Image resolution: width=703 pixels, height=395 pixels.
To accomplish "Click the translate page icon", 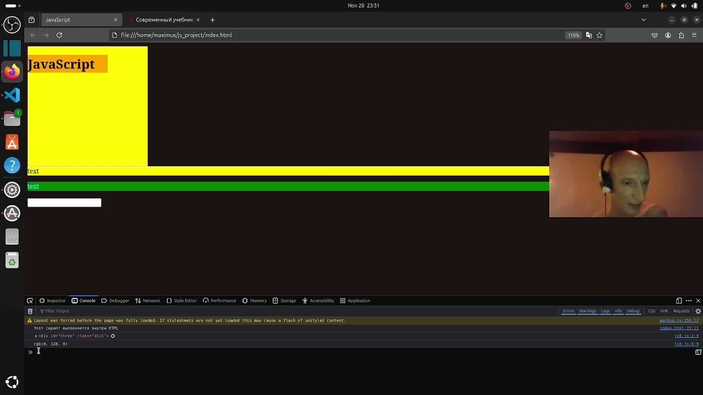I will (x=589, y=35).
